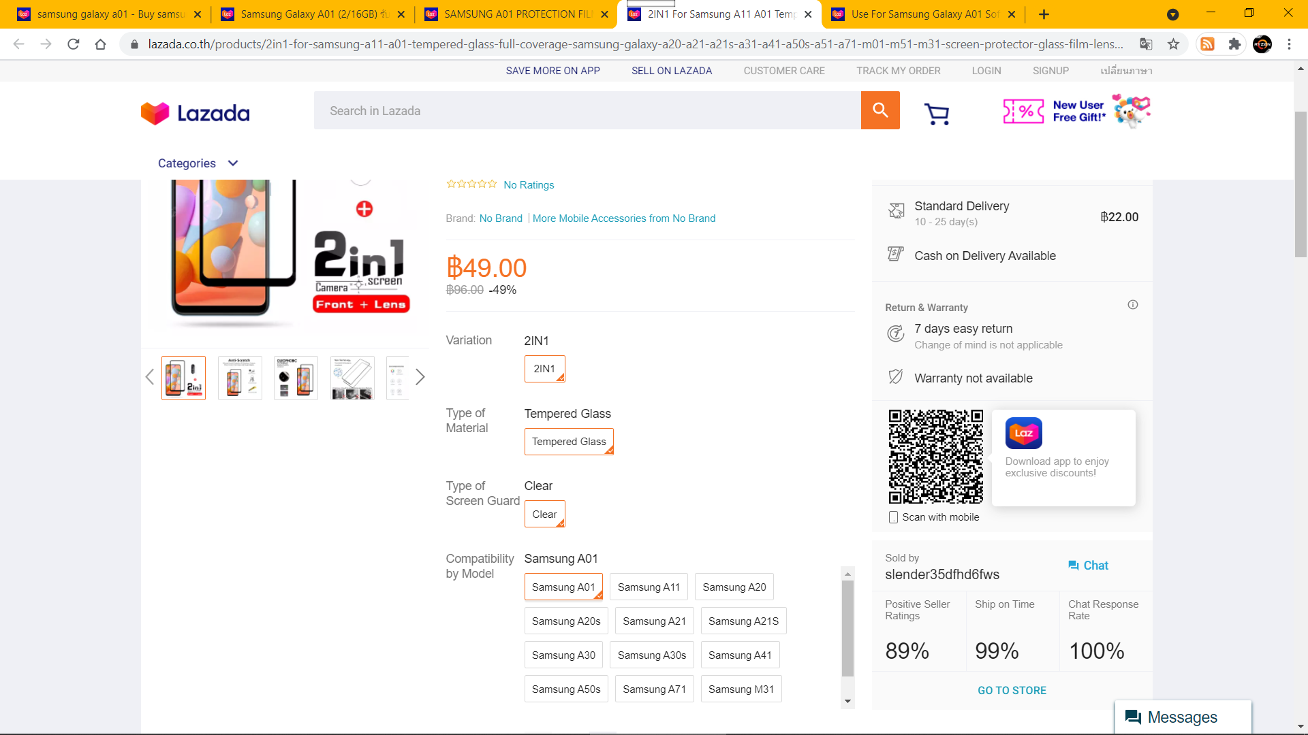The height and width of the screenshot is (735, 1308).
Task: Show previous product thumbnails arrow
Action: 150,377
